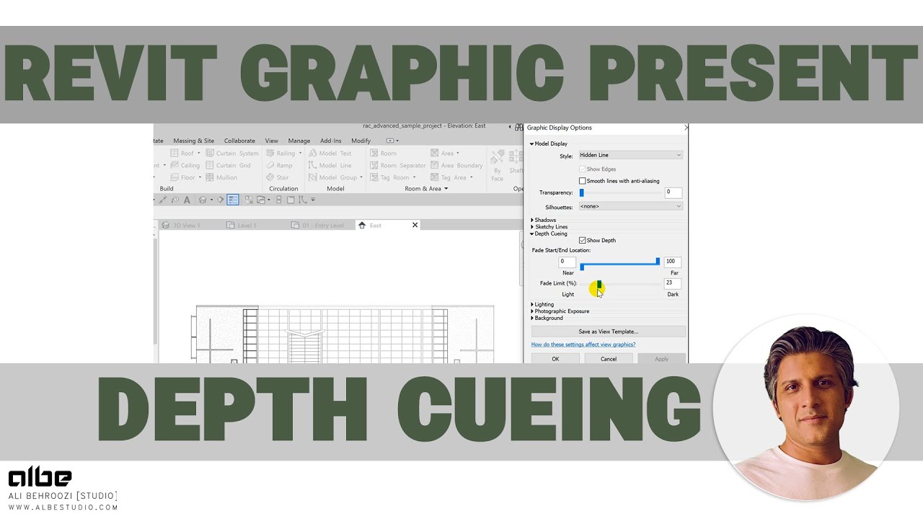
Task: Click the measure tool in quick access toolbar
Action: [x=163, y=200]
